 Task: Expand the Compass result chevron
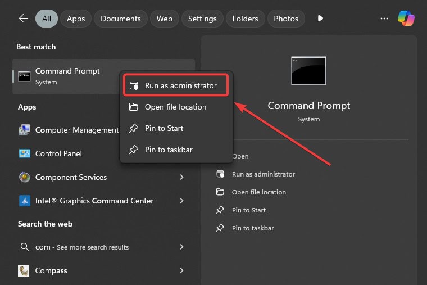(182, 270)
